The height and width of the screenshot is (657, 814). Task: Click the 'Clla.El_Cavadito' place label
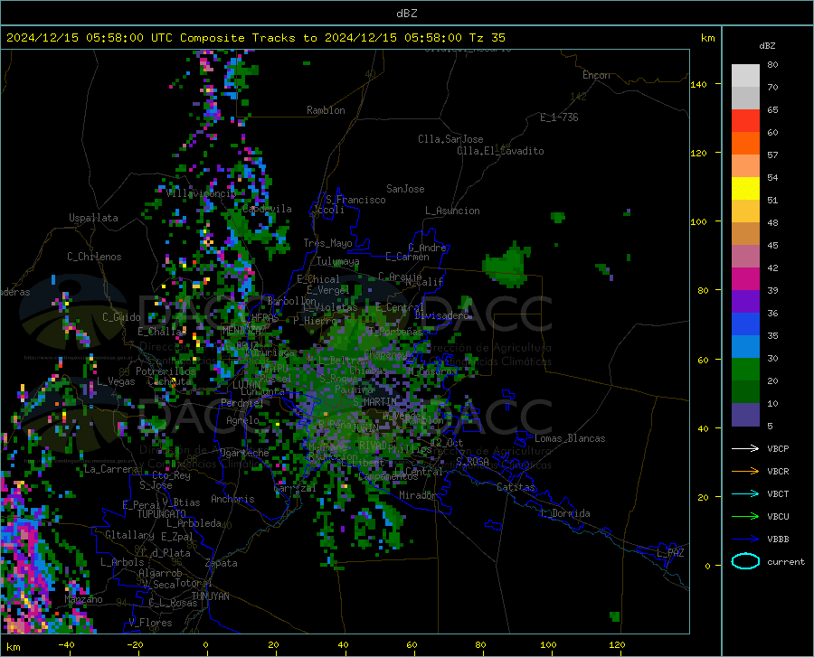(x=500, y=151)
